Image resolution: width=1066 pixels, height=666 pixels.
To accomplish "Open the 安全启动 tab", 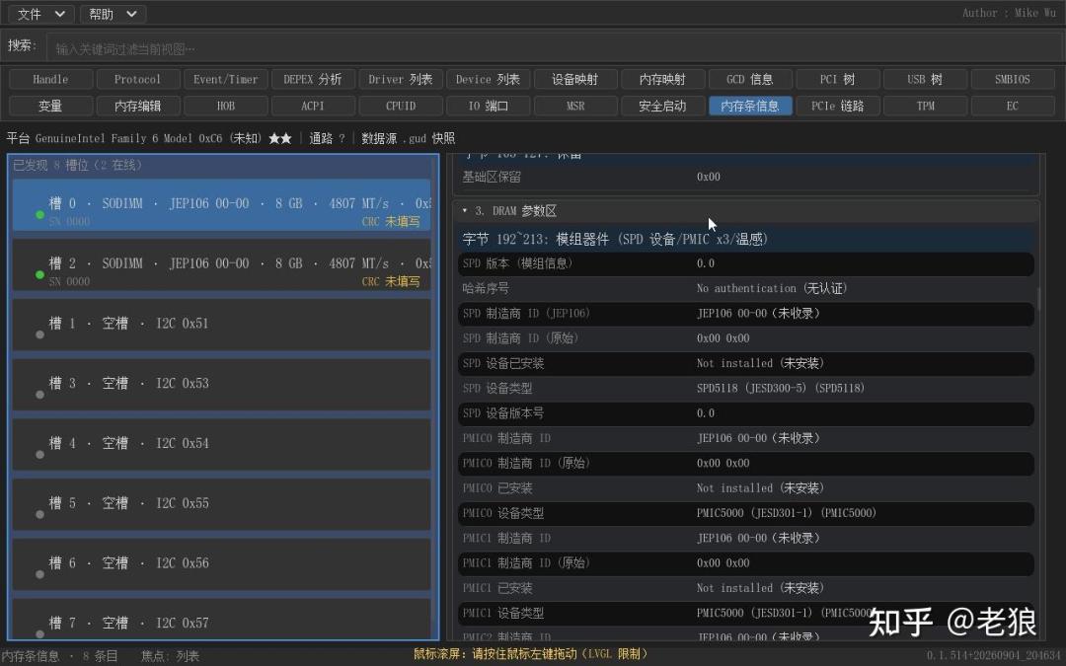I will pyautogui.click(x=663, y=106).
